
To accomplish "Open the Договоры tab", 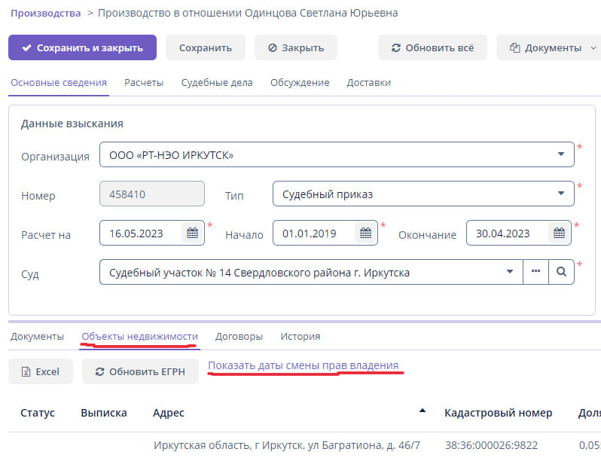I will point(239,337).
